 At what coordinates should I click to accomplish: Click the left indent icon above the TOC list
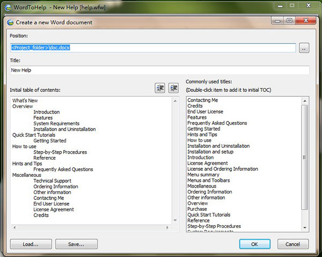tap(160, 88)
